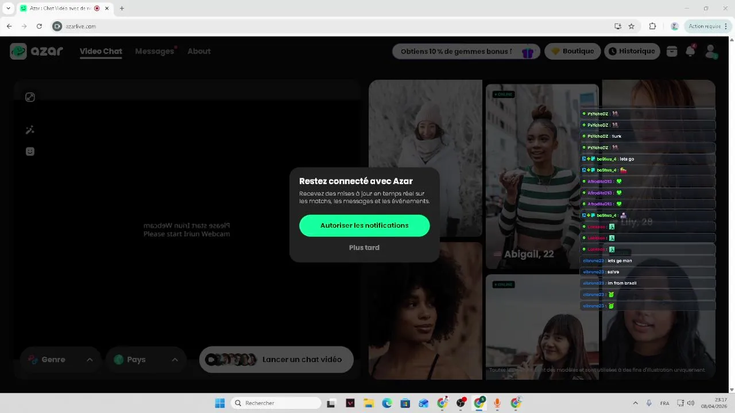Click the site info icon in address bar
Screen dimensions: 735x413
57,26
